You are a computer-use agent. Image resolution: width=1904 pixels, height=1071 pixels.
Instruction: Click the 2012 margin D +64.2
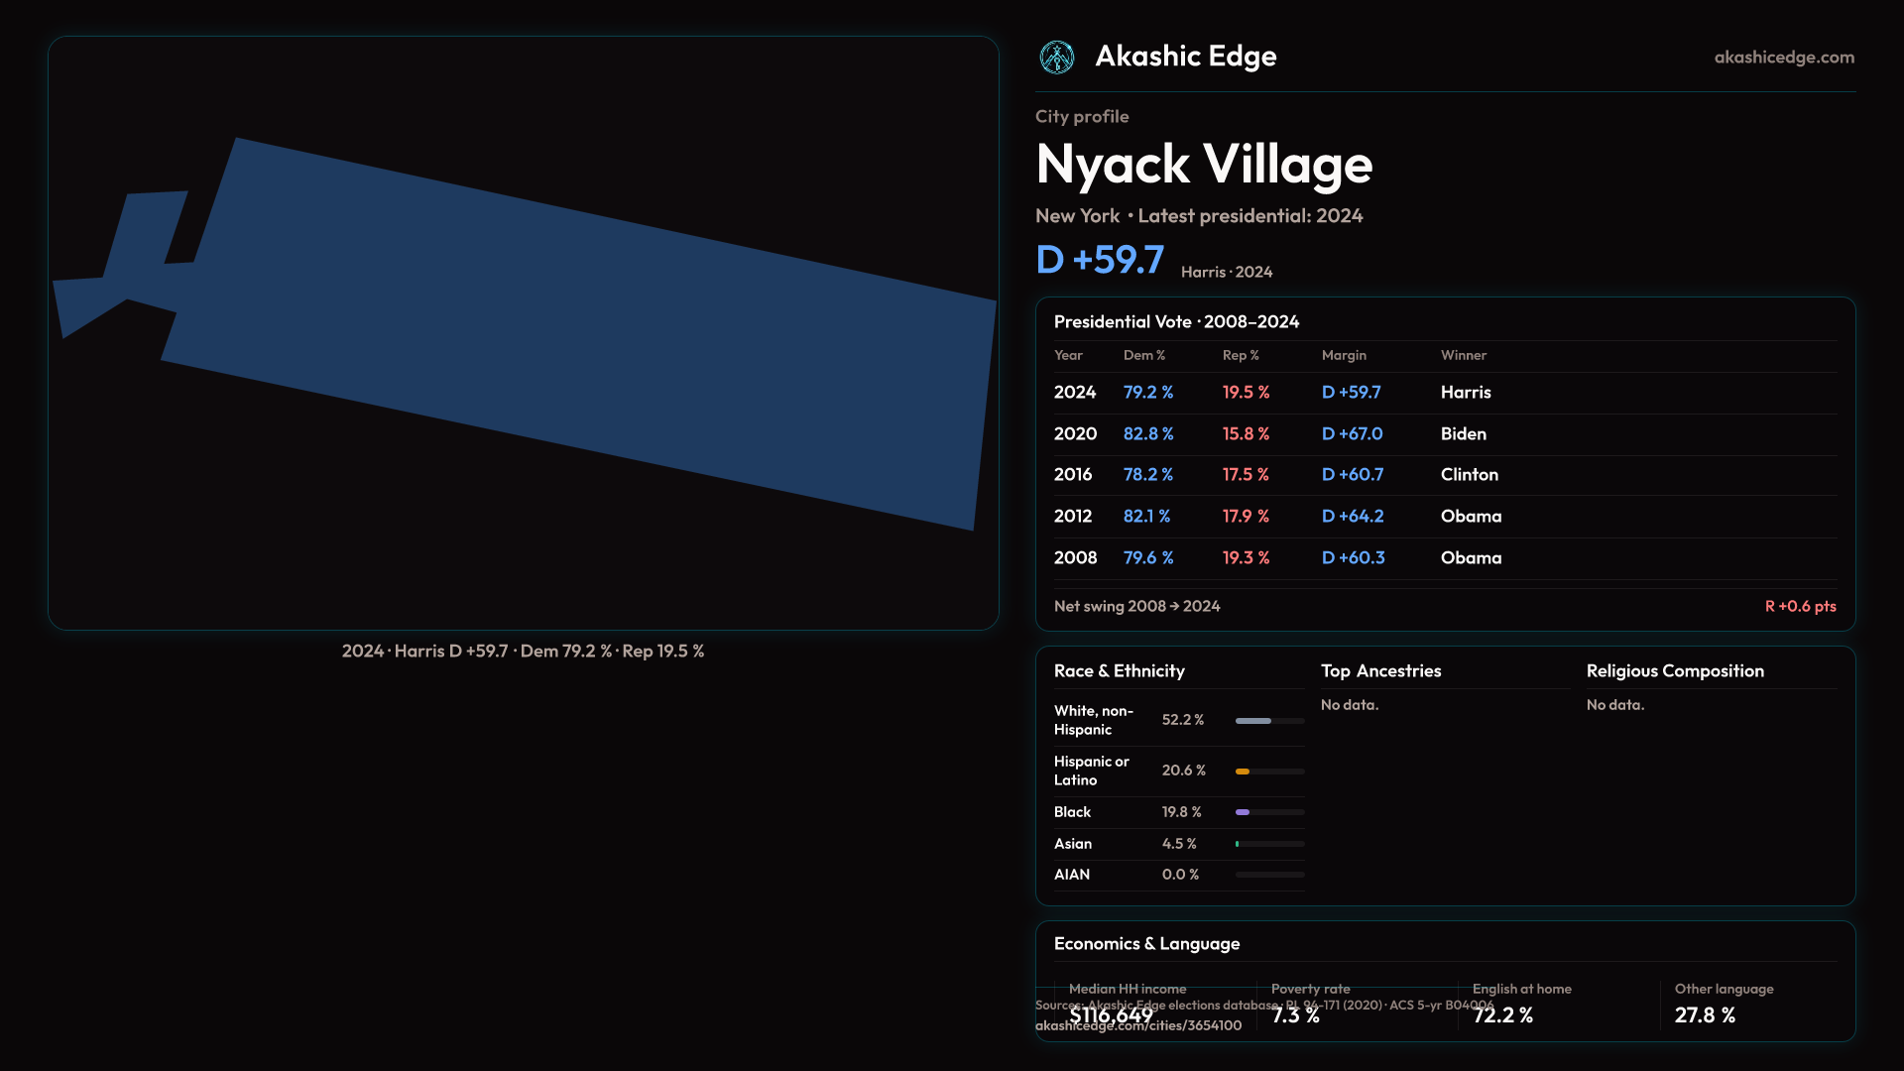click(1352, 517)
